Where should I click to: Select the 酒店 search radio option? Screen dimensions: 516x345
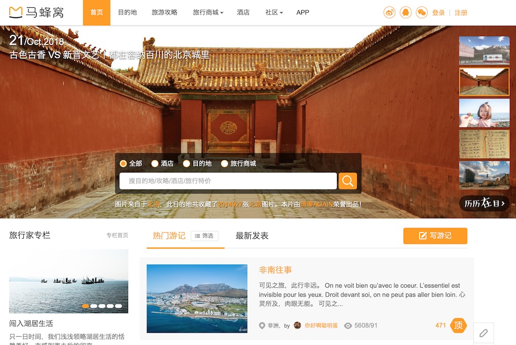coord(155,163)
